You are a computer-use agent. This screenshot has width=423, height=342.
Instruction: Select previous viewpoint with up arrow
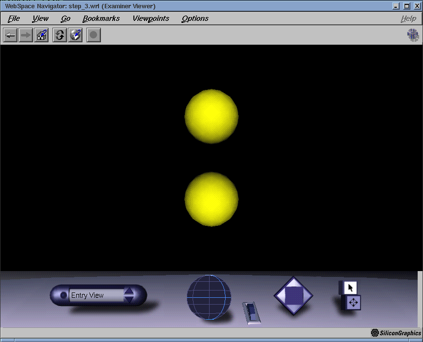click(129, 291)
